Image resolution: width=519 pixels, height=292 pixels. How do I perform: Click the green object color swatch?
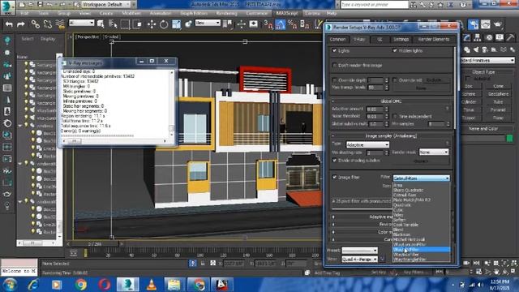click(x=510, y=138)
